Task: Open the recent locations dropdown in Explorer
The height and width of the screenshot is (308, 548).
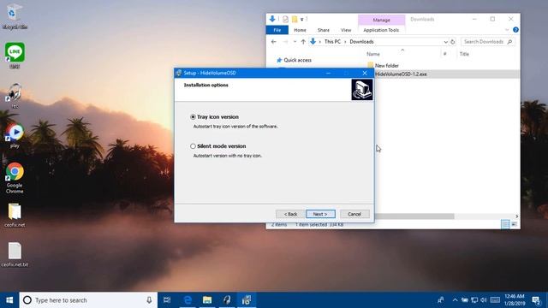Action: [x=295, y=42]
